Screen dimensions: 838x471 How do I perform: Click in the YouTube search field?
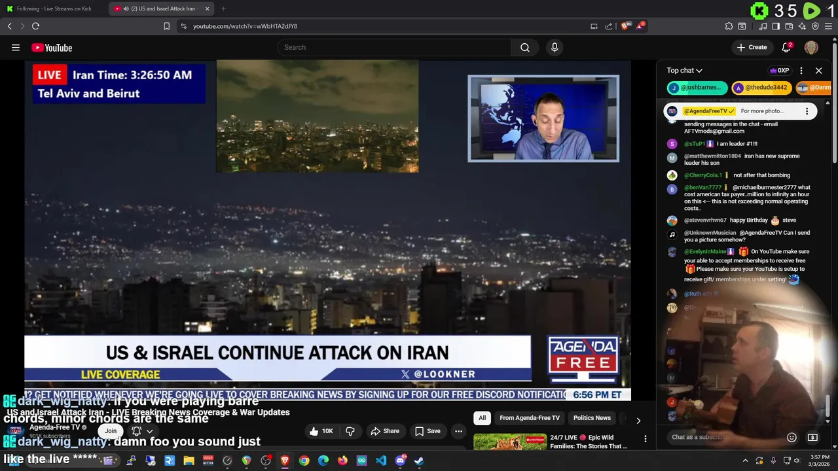(x=395, y=47)
